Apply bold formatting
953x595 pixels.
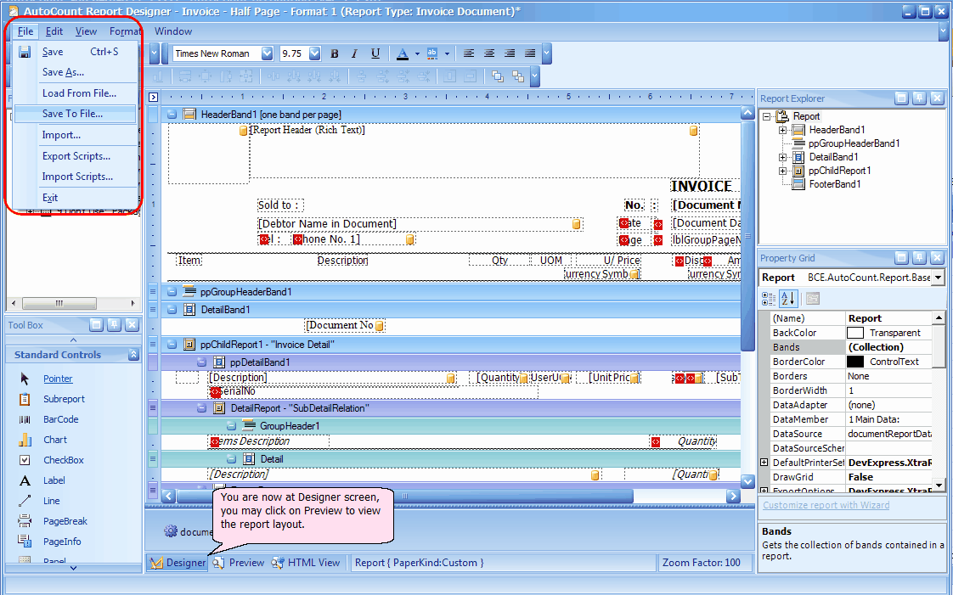pos(335,53)
